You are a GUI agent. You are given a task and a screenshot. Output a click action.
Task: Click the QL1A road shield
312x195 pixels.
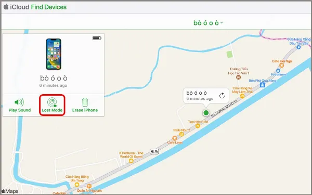[154, 151]
